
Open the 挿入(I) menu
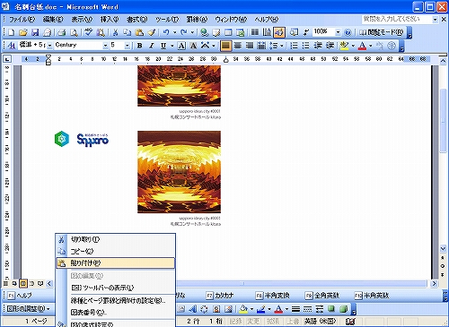point(110,20)
